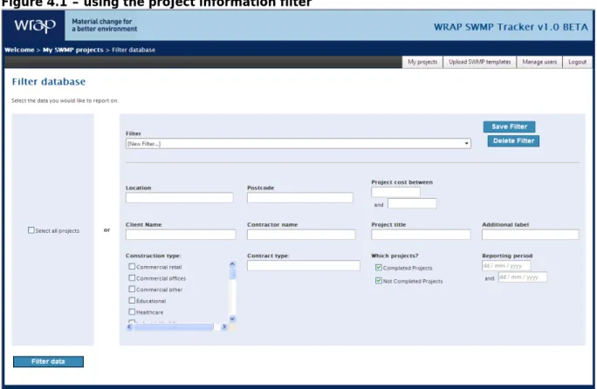597x389 pixels.
Task: Untick the Completed Projects checkbox
Action: pyautogui.click(x=379, y=267)
